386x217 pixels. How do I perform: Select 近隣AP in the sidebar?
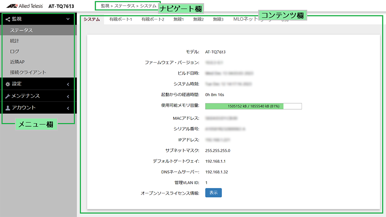[17, 62]
